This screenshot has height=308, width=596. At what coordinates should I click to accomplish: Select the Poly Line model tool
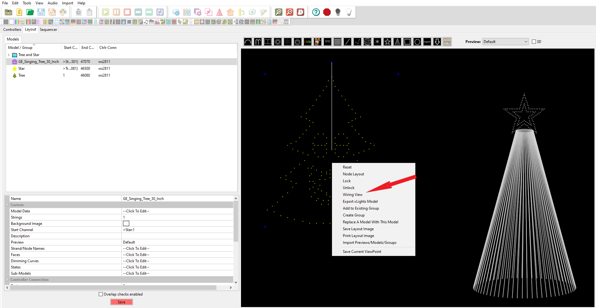tap(357, 42)
